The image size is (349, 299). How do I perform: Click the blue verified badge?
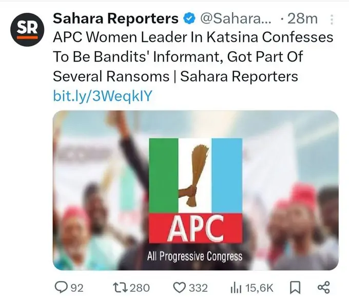click(189, 19)
